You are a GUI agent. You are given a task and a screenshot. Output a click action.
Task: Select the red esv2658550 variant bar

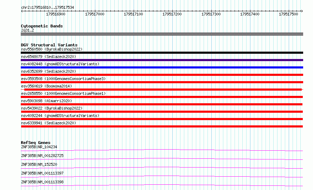tap(162, 97)
